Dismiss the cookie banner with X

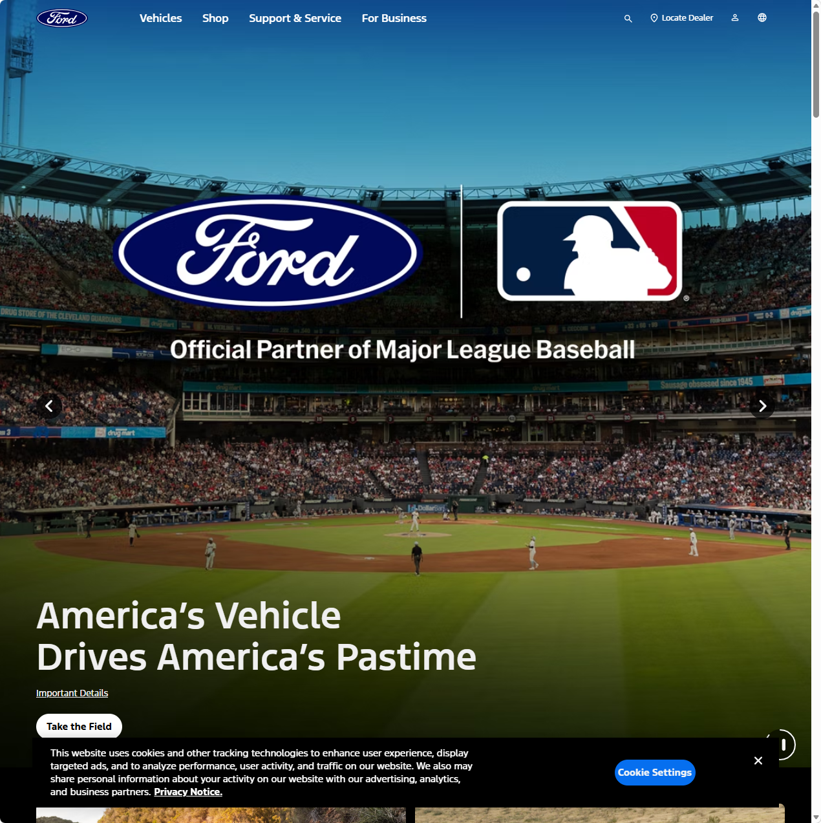coord(758,760)
